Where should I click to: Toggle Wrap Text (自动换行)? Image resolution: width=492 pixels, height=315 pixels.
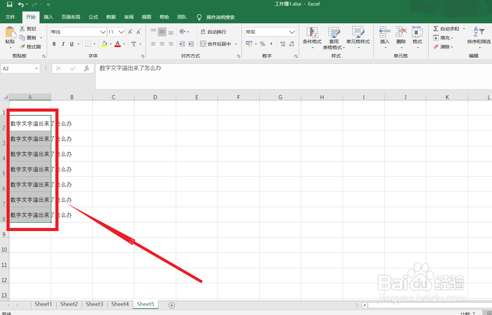(x=213, y=32)
